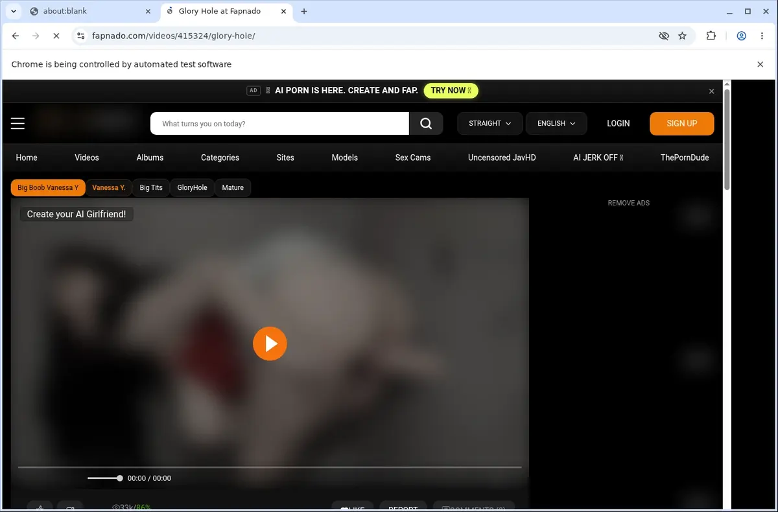This screenshot has width=778, height=512.
Task: Open a new browser tab
Action: (x=304, y=11)
